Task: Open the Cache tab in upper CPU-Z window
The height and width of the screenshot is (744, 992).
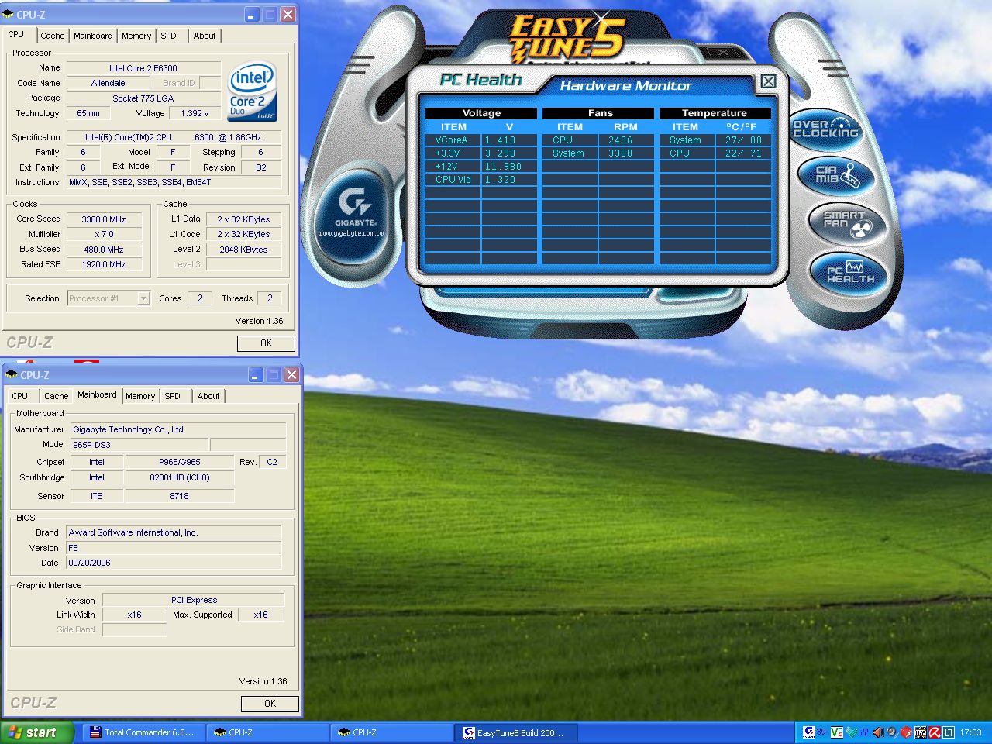Action: pos(53,36)
